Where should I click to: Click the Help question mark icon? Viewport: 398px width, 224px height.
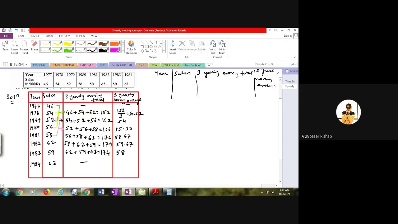tap(269, 30)
